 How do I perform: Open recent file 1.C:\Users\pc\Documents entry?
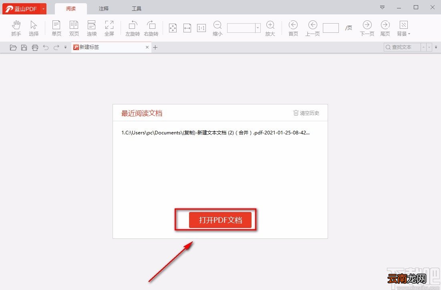tap(215, 132)
